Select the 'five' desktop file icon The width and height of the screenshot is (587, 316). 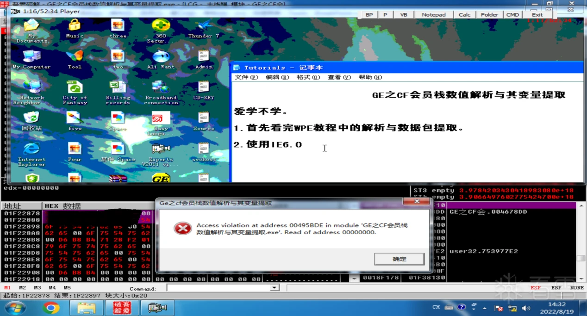click(x=75, y=121)
